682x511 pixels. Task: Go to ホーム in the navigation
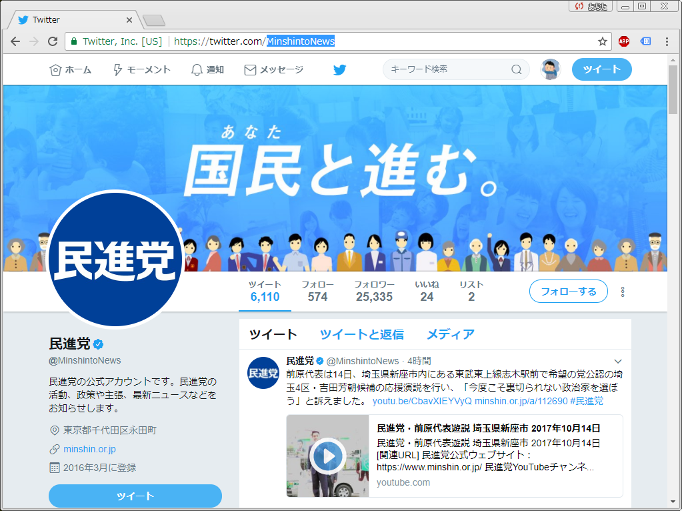pos(71,69)
